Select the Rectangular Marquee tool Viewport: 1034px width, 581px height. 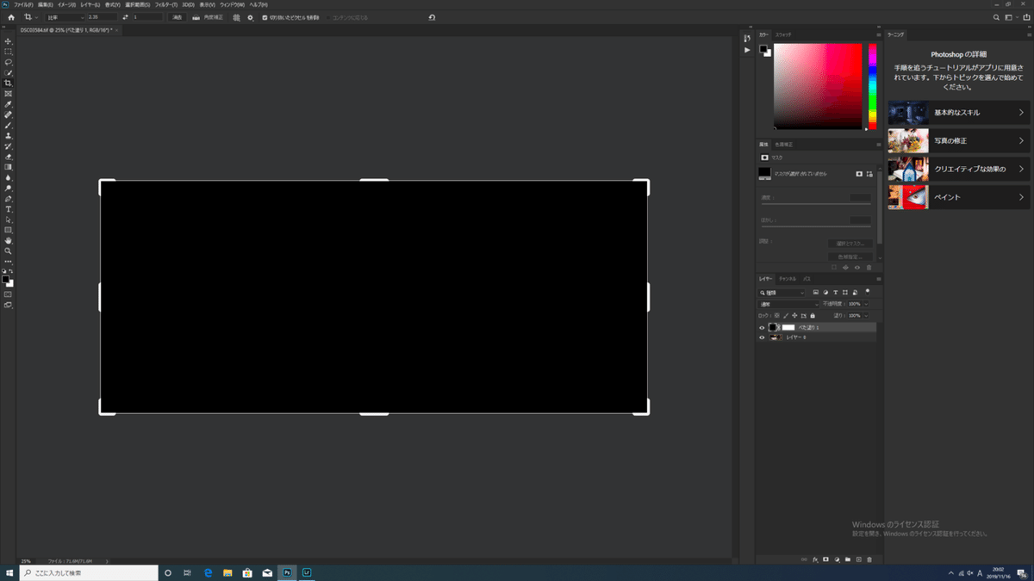click(x=9, y=52)
